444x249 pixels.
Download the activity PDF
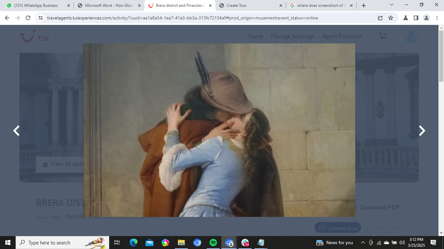click(x=378, y=207)
